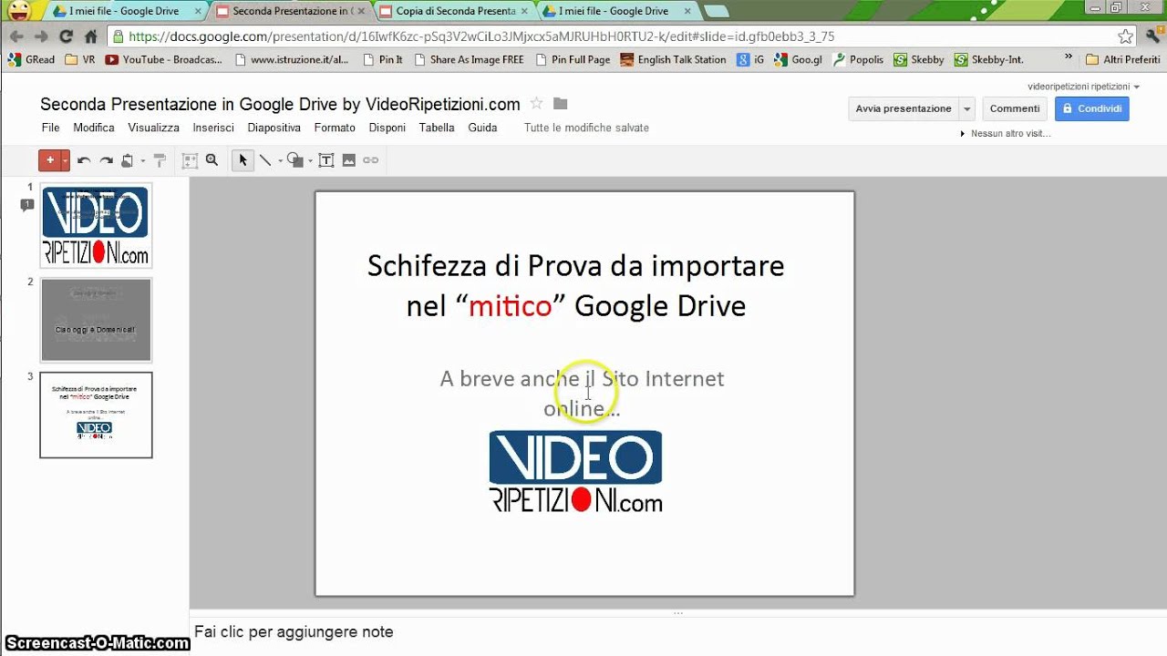The height and width of the screenshot is (656, 1167).
Task: Click the zoom to fit icon
Action: (190, 160)
